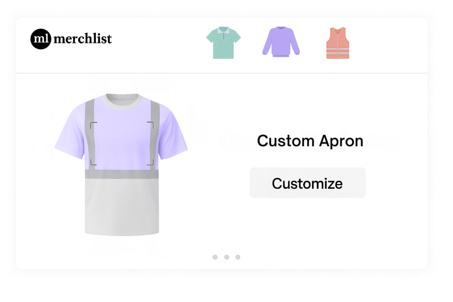453x302 pixels.
Task: Select the orange safety vest icon
Action: click(338, 43)
